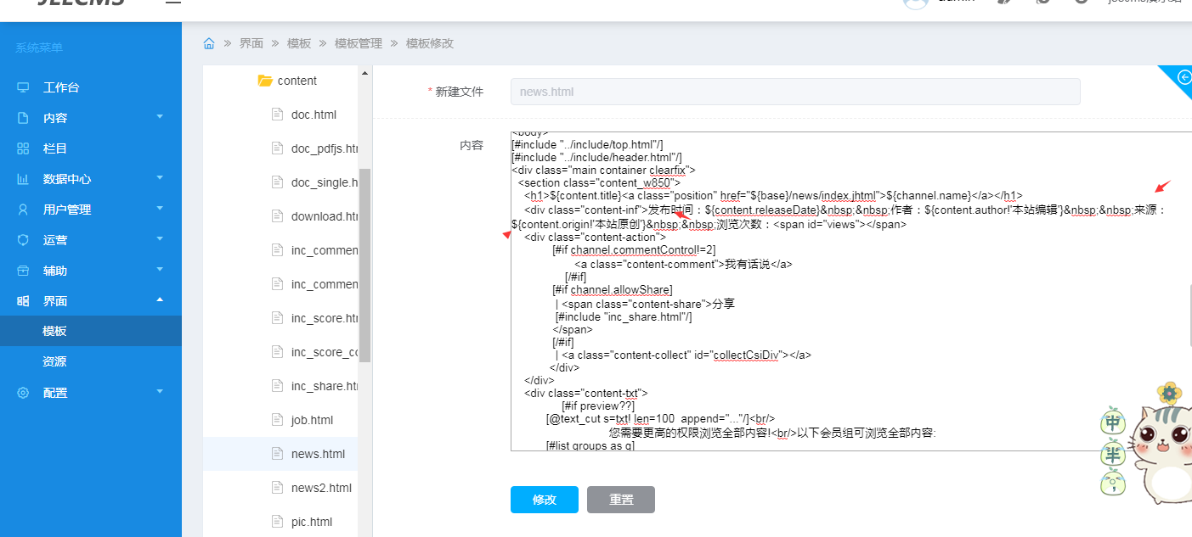Open news2.html in the template tree
This screenshot has height=537, width=1192.
[320, 488]
